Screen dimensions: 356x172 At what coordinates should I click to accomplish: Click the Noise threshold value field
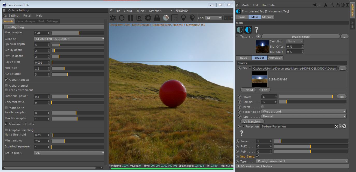[x=42, y=135]
